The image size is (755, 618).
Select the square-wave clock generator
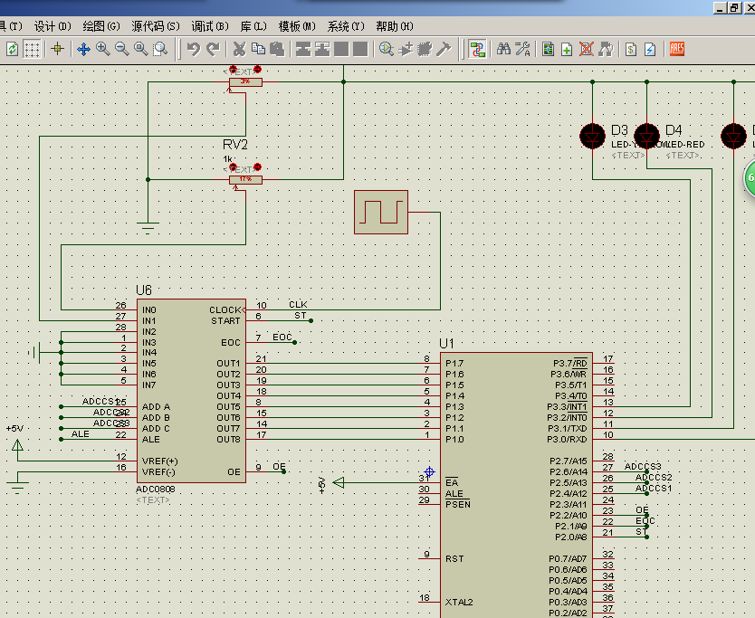[x=381, y=213]
